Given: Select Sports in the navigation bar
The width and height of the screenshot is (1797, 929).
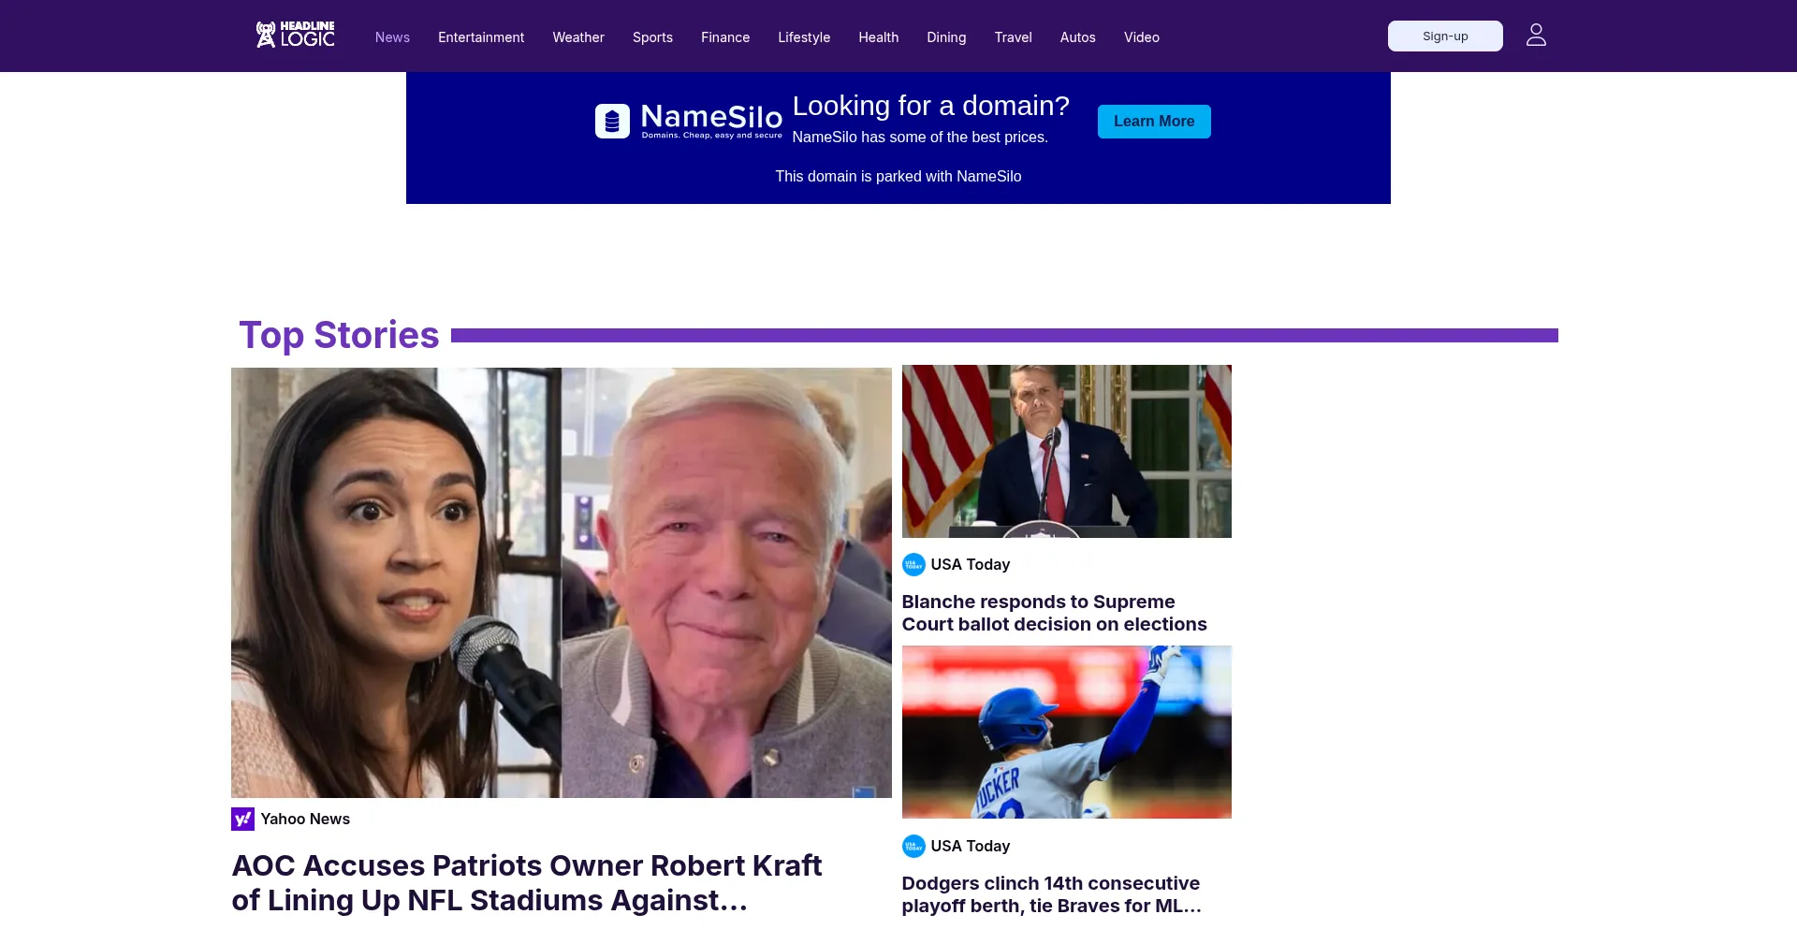Looking at the screenshot, I should click(x=652, y=37).
